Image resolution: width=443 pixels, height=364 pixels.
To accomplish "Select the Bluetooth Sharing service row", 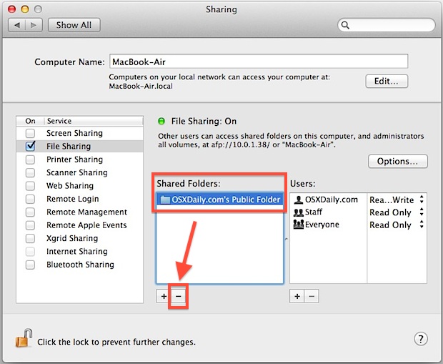I will 80,265.
